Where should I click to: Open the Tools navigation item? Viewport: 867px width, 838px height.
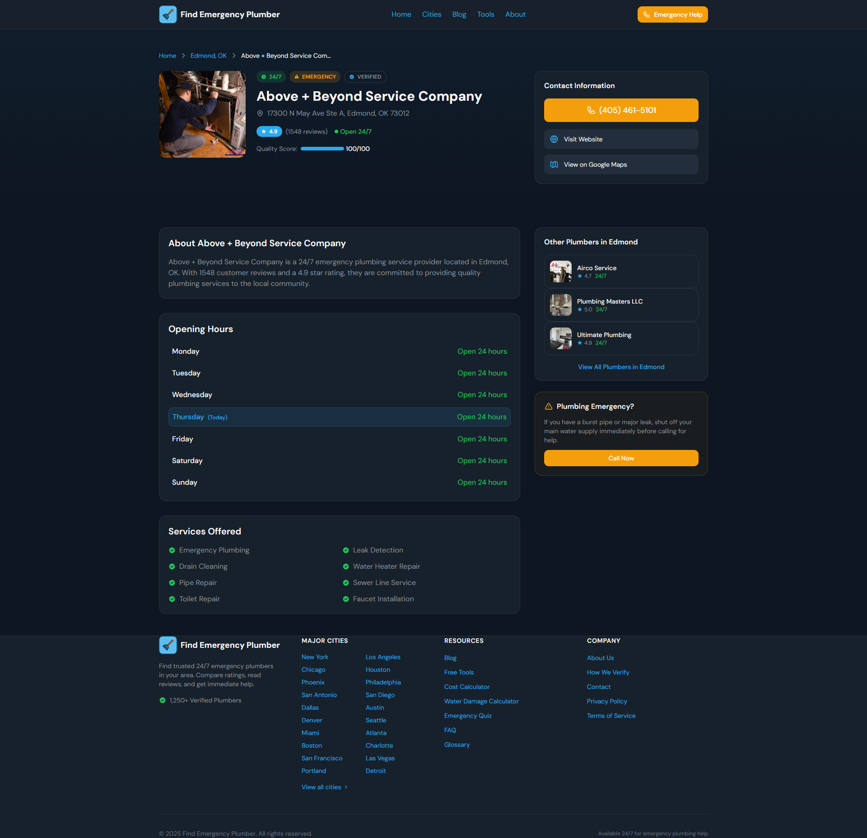tap(485, 14)
